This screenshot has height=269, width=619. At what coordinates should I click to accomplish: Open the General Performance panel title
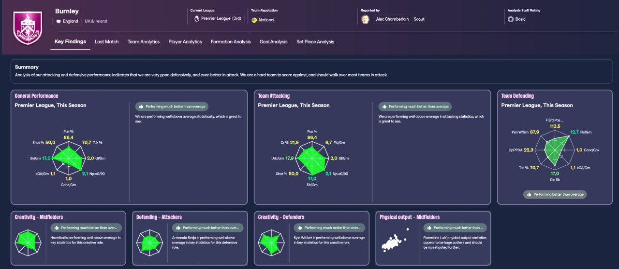[36, 96]
